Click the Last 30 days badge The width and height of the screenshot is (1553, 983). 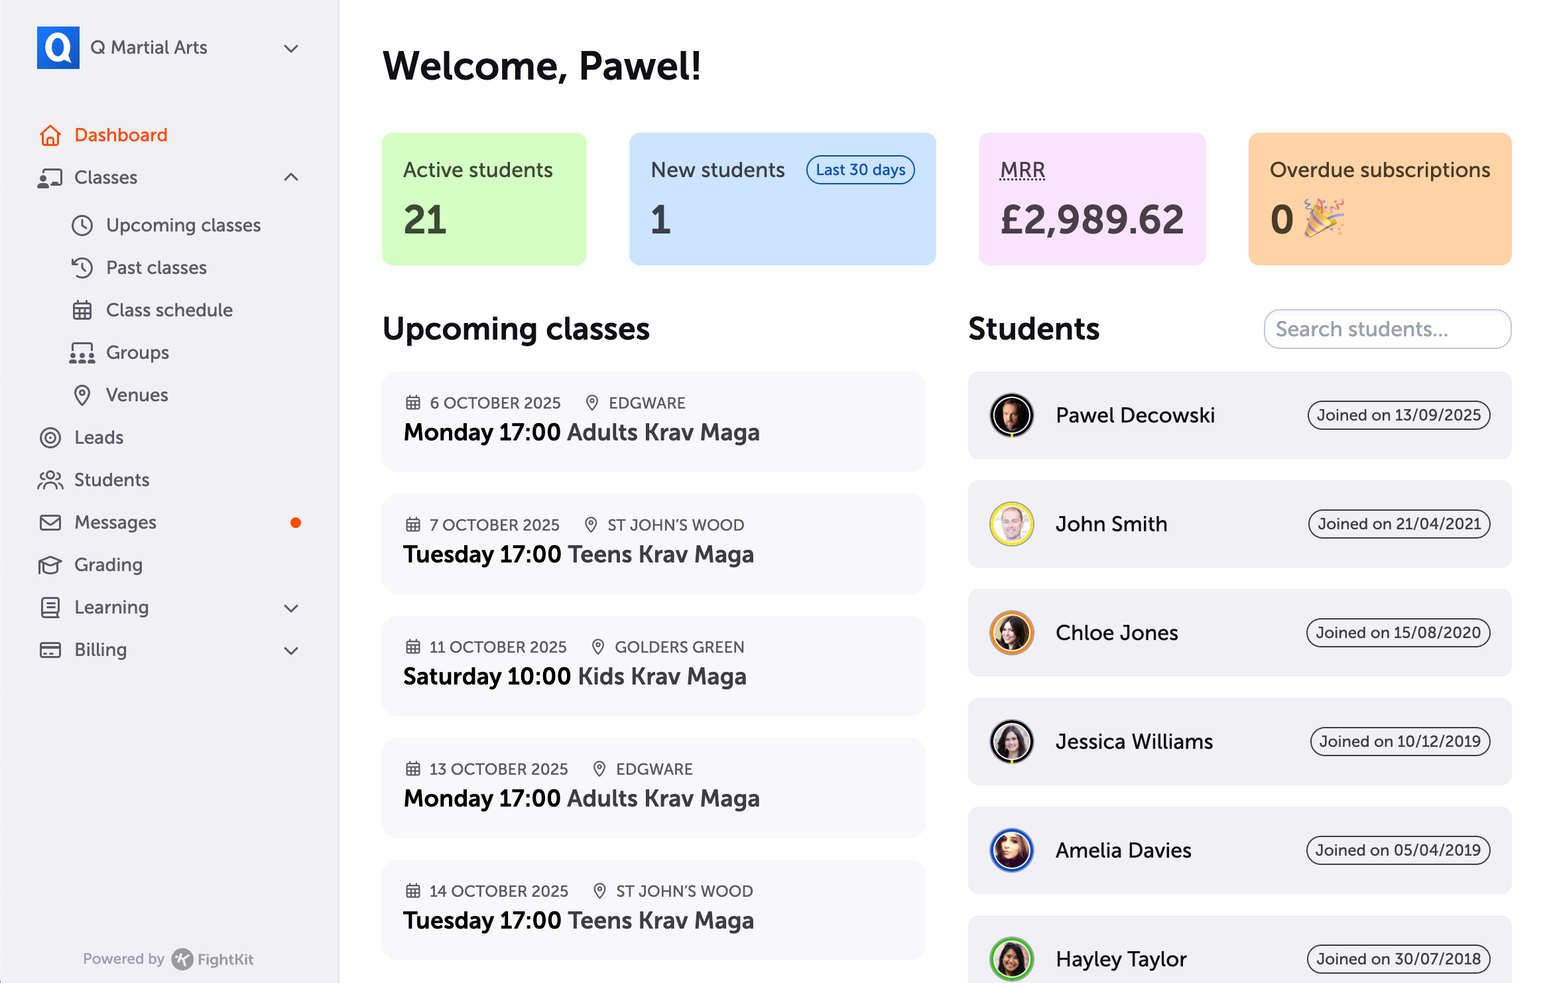click(860, 170)
